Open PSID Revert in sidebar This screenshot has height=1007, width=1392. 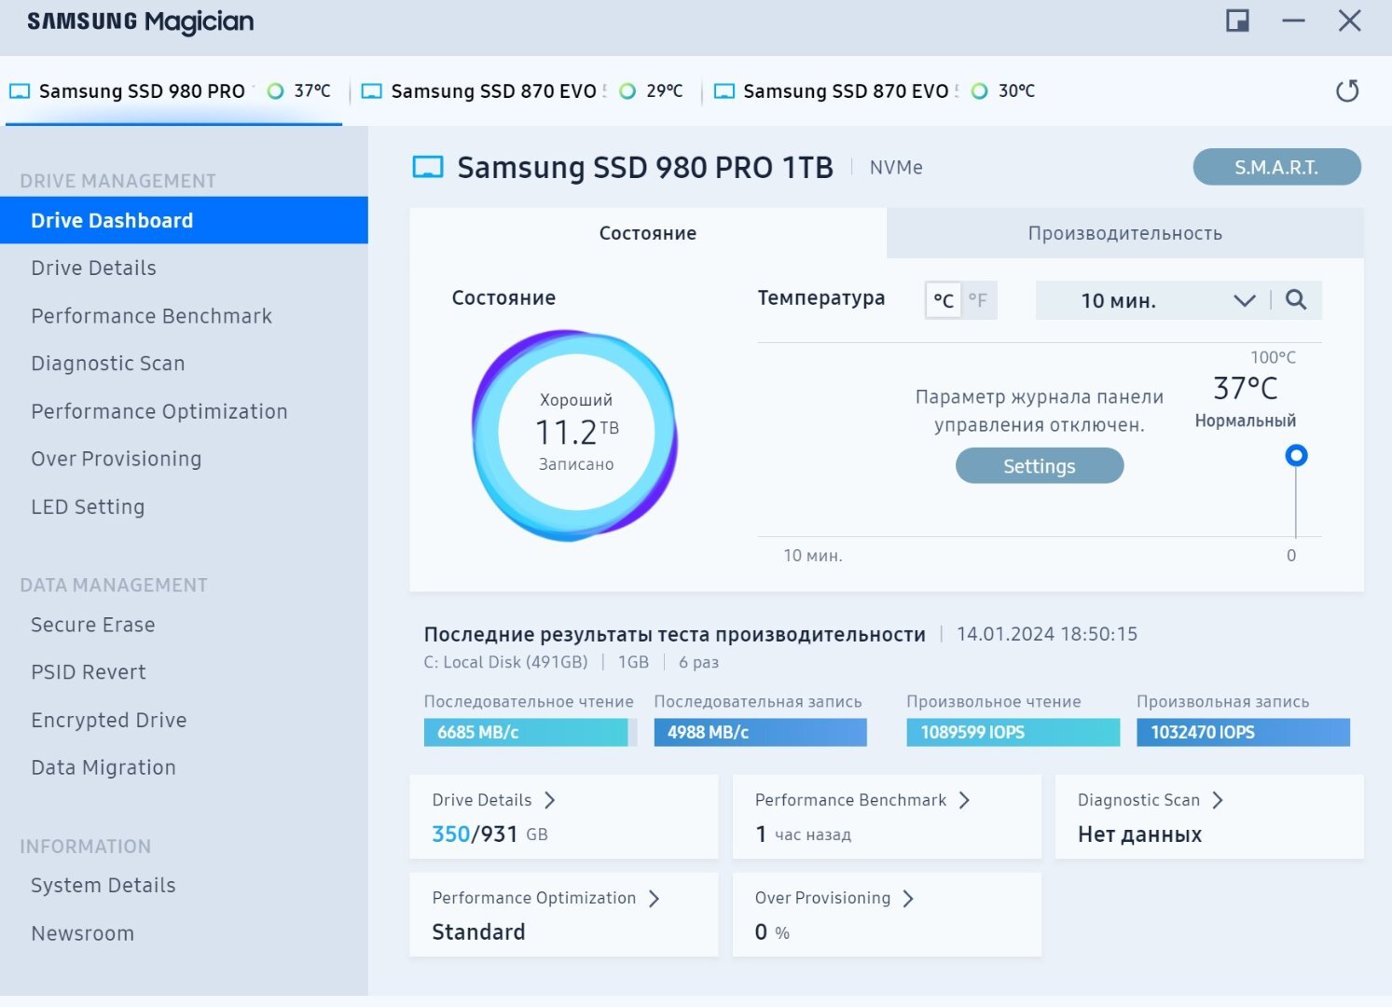89,672
